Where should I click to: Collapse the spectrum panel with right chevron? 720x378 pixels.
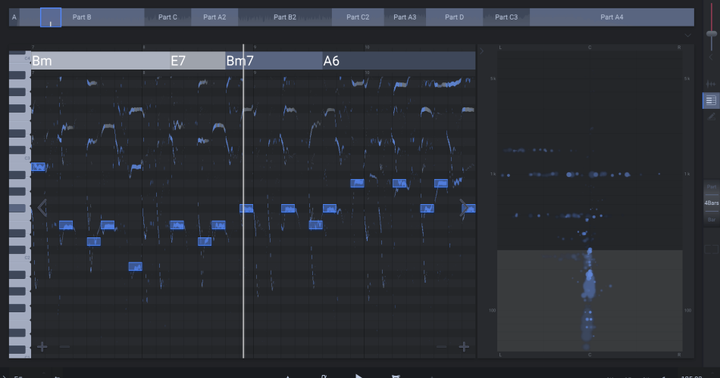pos(482,51)
